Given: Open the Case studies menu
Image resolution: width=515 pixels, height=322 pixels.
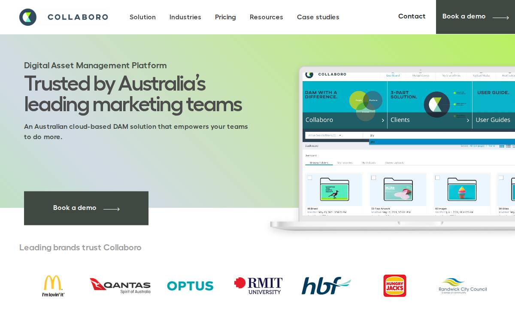Looking at the screenshot, I should pos(318,17).
